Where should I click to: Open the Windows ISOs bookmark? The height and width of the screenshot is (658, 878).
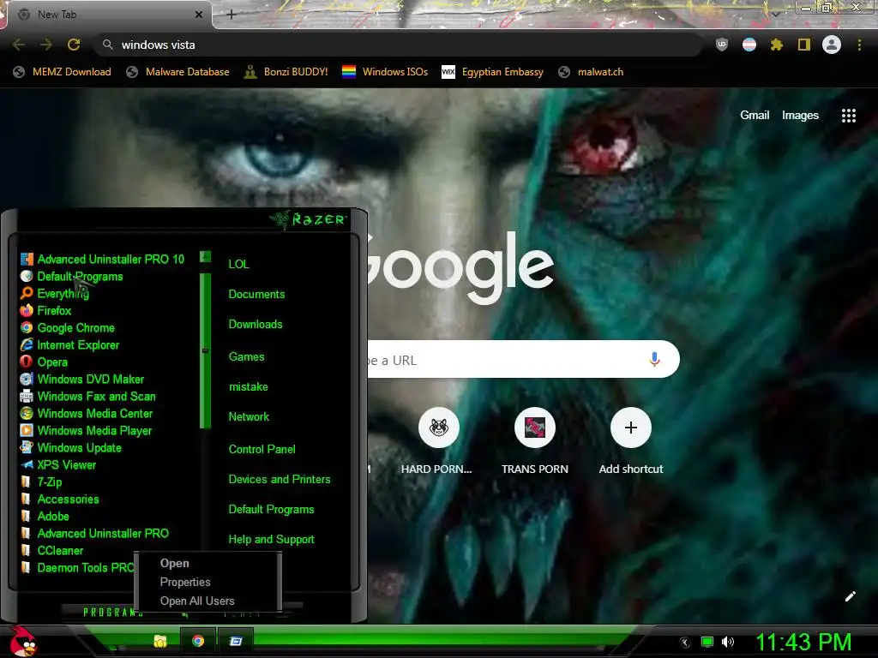(385, 72)
